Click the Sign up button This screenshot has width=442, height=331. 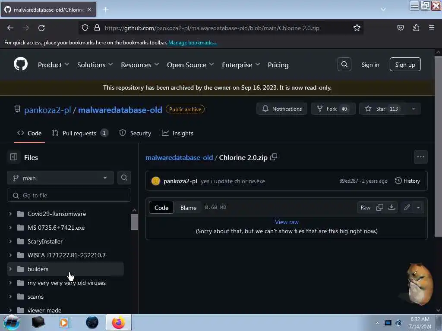coord(405,65)
